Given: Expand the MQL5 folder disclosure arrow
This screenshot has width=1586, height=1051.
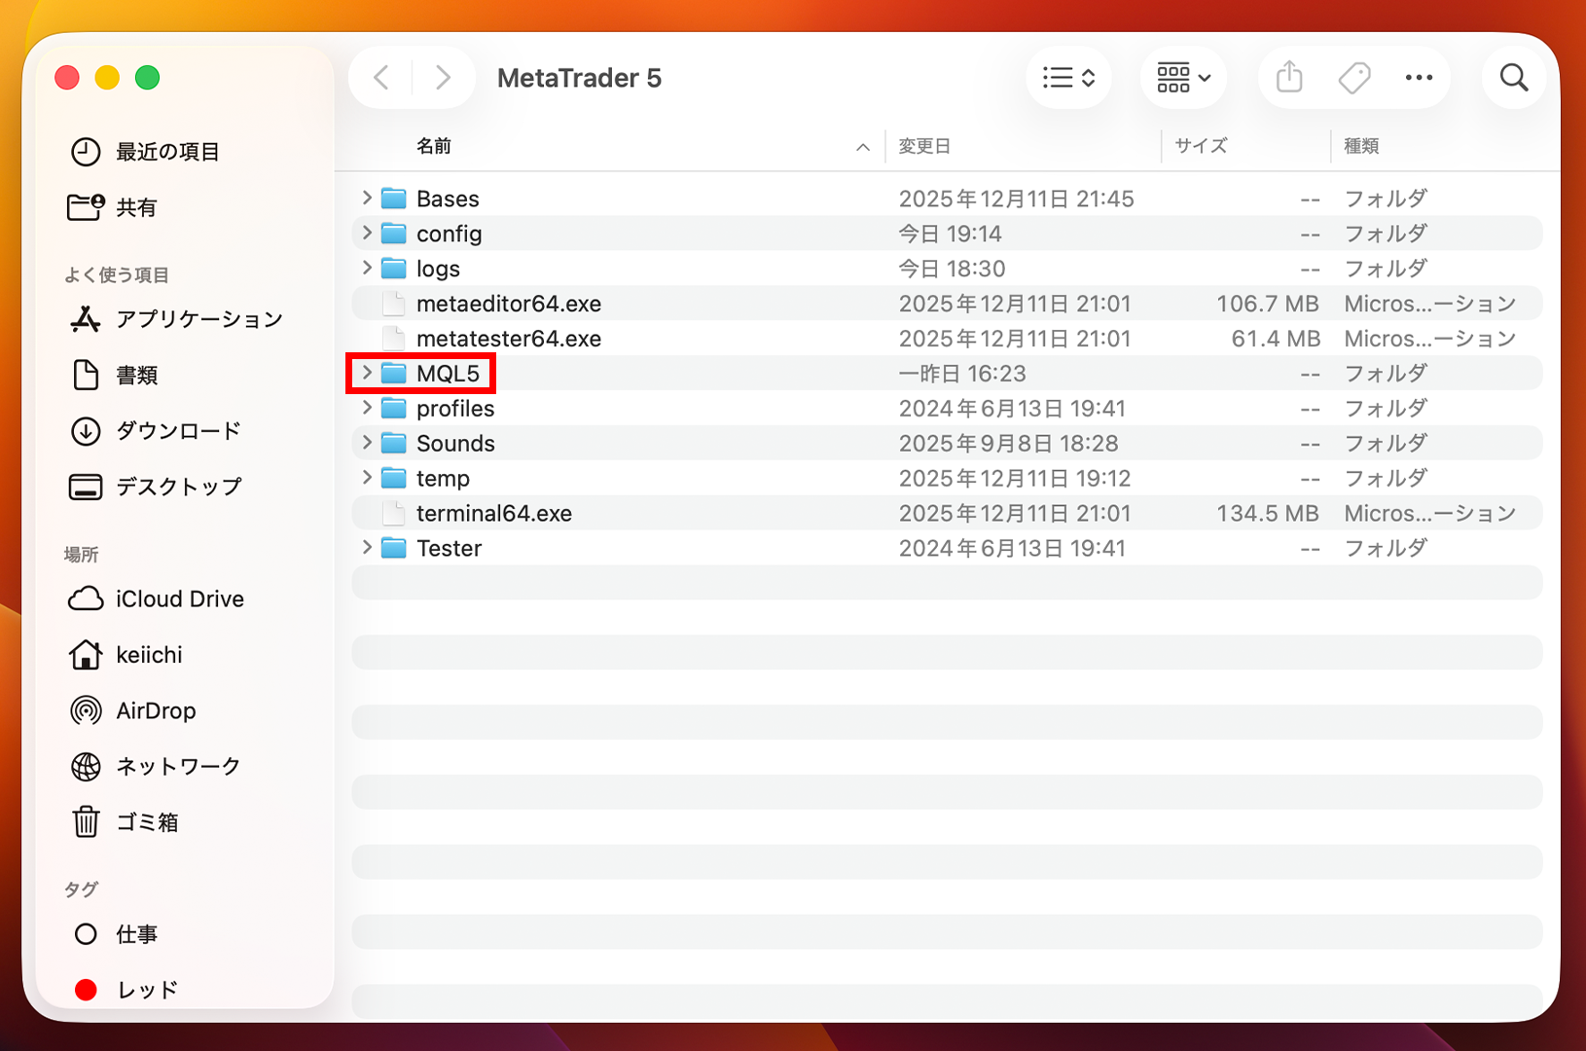Looking at the screenshot, I should pos(367,373).
